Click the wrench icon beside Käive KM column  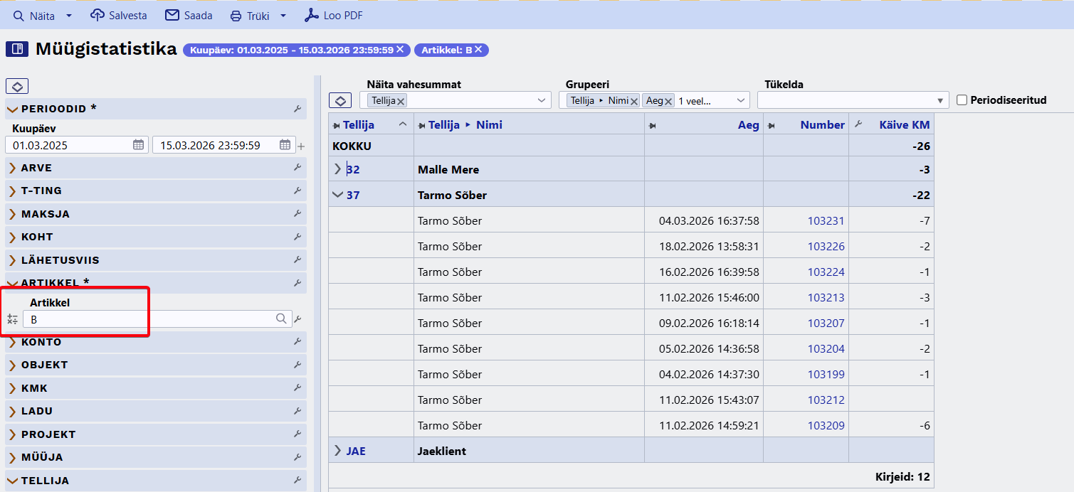(x=858, y=125)
